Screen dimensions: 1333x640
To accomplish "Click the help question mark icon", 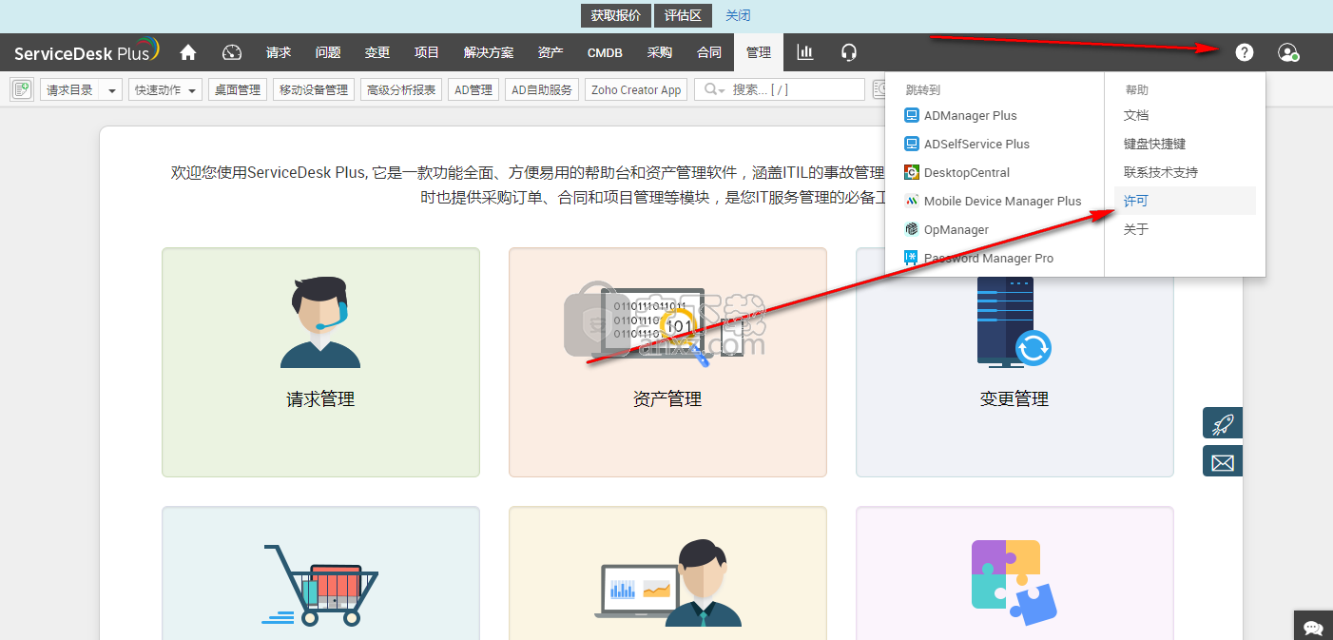I will point(1245,52).
